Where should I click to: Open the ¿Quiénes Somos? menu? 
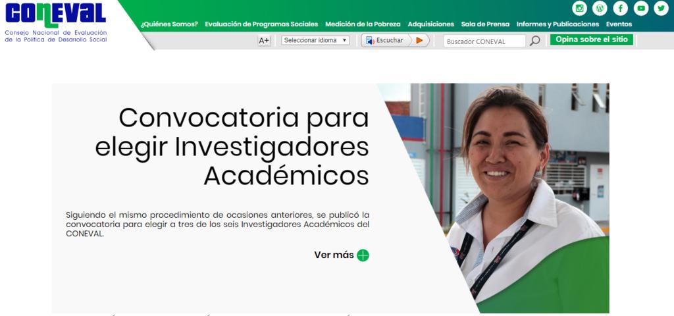(x=169, y=24)
